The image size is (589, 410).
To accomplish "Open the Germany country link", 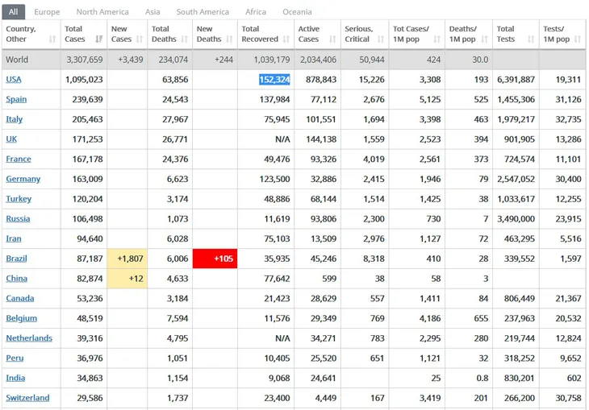I will (x=23, y=179).
